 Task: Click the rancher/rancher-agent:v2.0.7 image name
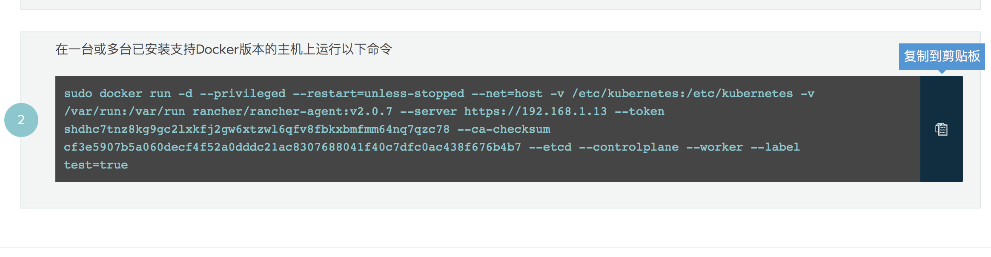[x=292, y=111]
